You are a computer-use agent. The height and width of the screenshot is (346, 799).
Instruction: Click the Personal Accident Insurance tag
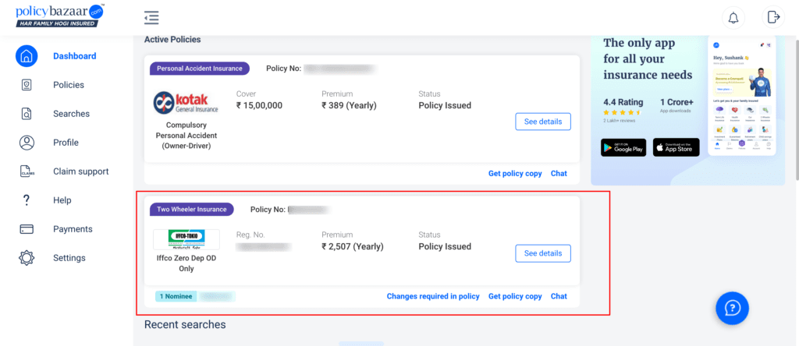pyautogui.click(x=200, y=68)
